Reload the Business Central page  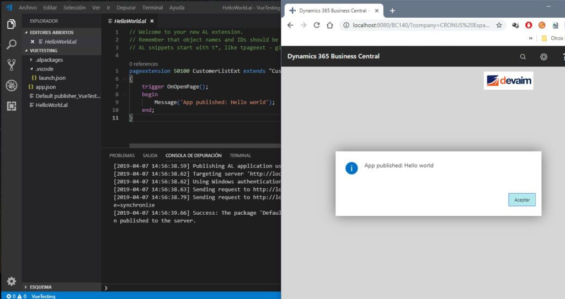[x=317, y=25]
